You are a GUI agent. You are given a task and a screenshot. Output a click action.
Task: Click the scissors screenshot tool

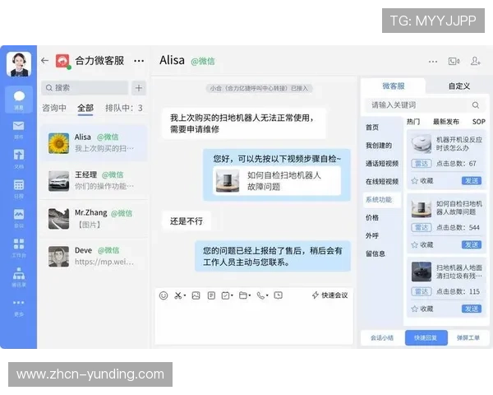click(x=178, y=295)
